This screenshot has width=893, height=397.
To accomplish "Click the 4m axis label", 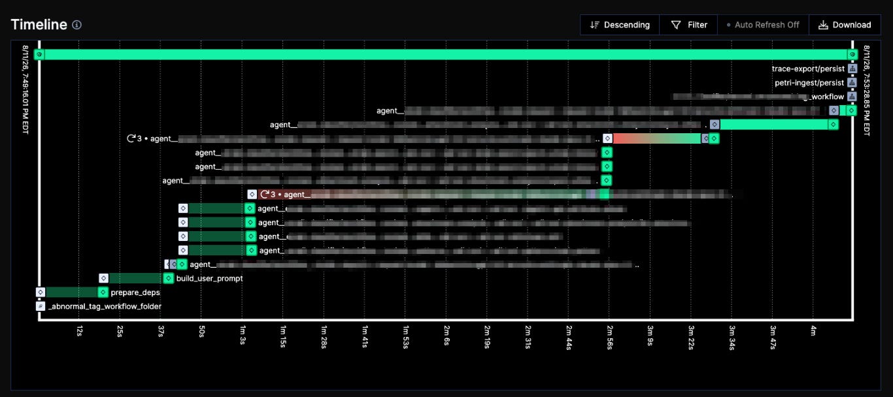I will click(814, 330).
